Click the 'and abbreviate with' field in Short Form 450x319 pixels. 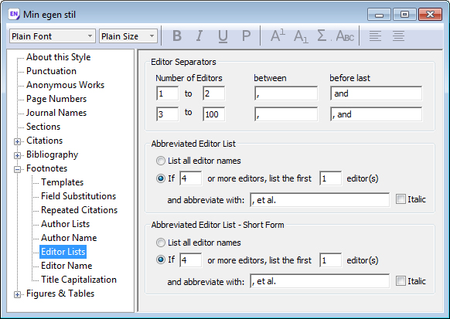click(x=319, y=281)
